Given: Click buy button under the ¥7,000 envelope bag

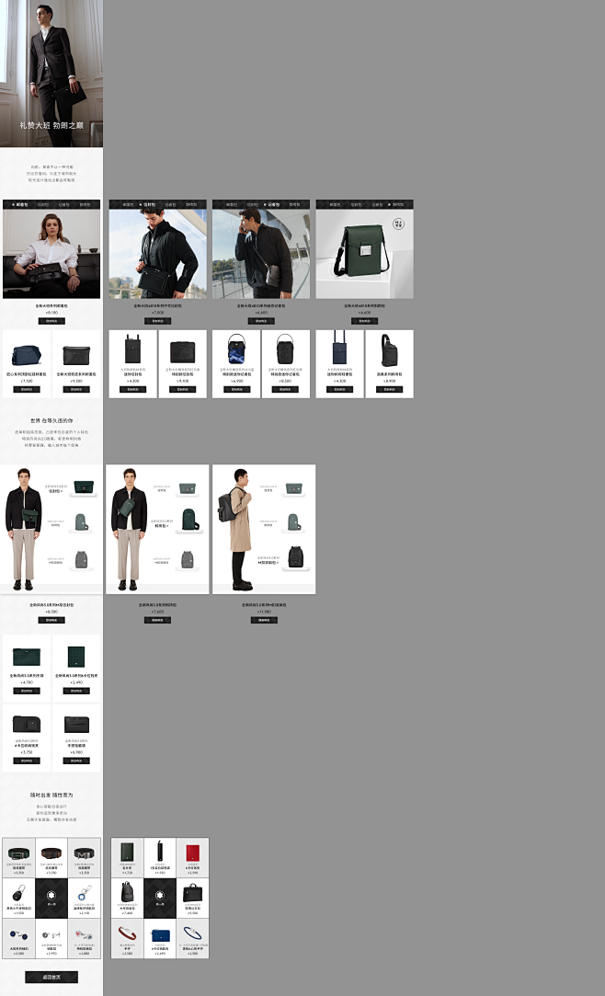Looking at the screenshot, I should [x=157, y=321].
